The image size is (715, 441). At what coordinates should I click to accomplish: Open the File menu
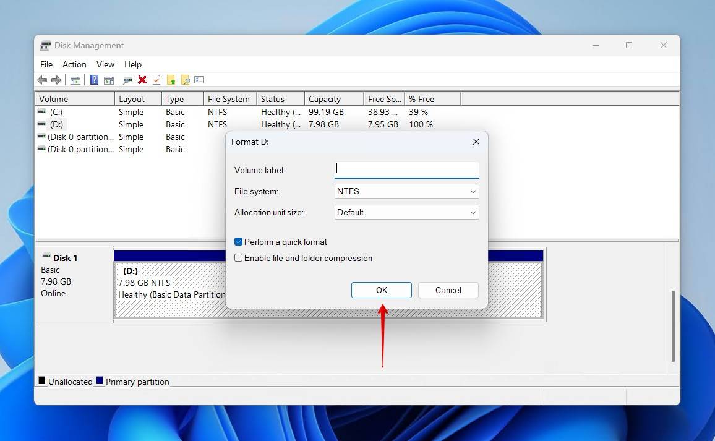coord(46,64)
